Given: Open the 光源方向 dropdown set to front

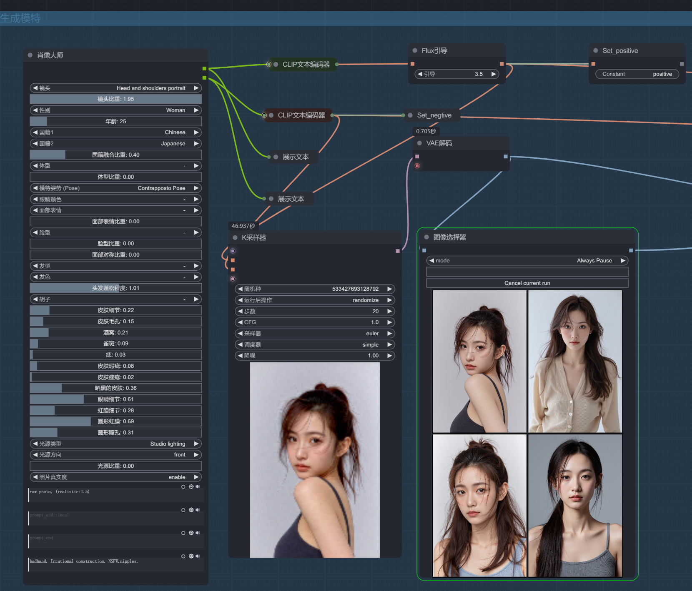Looking at the screenshot, I should (116, 455).
